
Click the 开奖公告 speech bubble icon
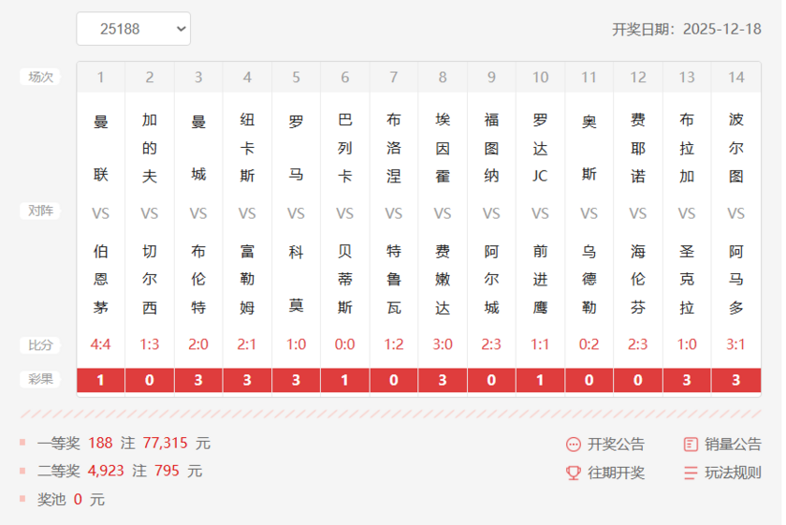[x=574, y=445]
